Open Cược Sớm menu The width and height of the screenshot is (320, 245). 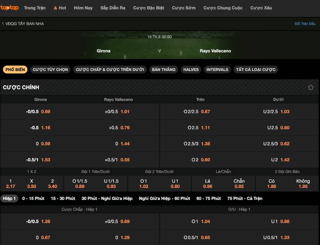184,8
